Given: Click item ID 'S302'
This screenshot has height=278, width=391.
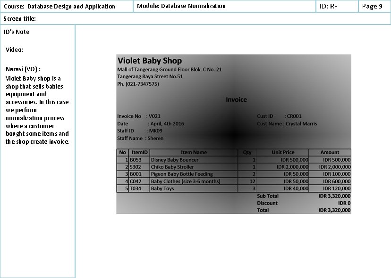Looking at the screenshot, I should coord(136,167).
